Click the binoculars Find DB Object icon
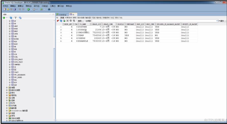227x124 pixels. tap(49, 9)
